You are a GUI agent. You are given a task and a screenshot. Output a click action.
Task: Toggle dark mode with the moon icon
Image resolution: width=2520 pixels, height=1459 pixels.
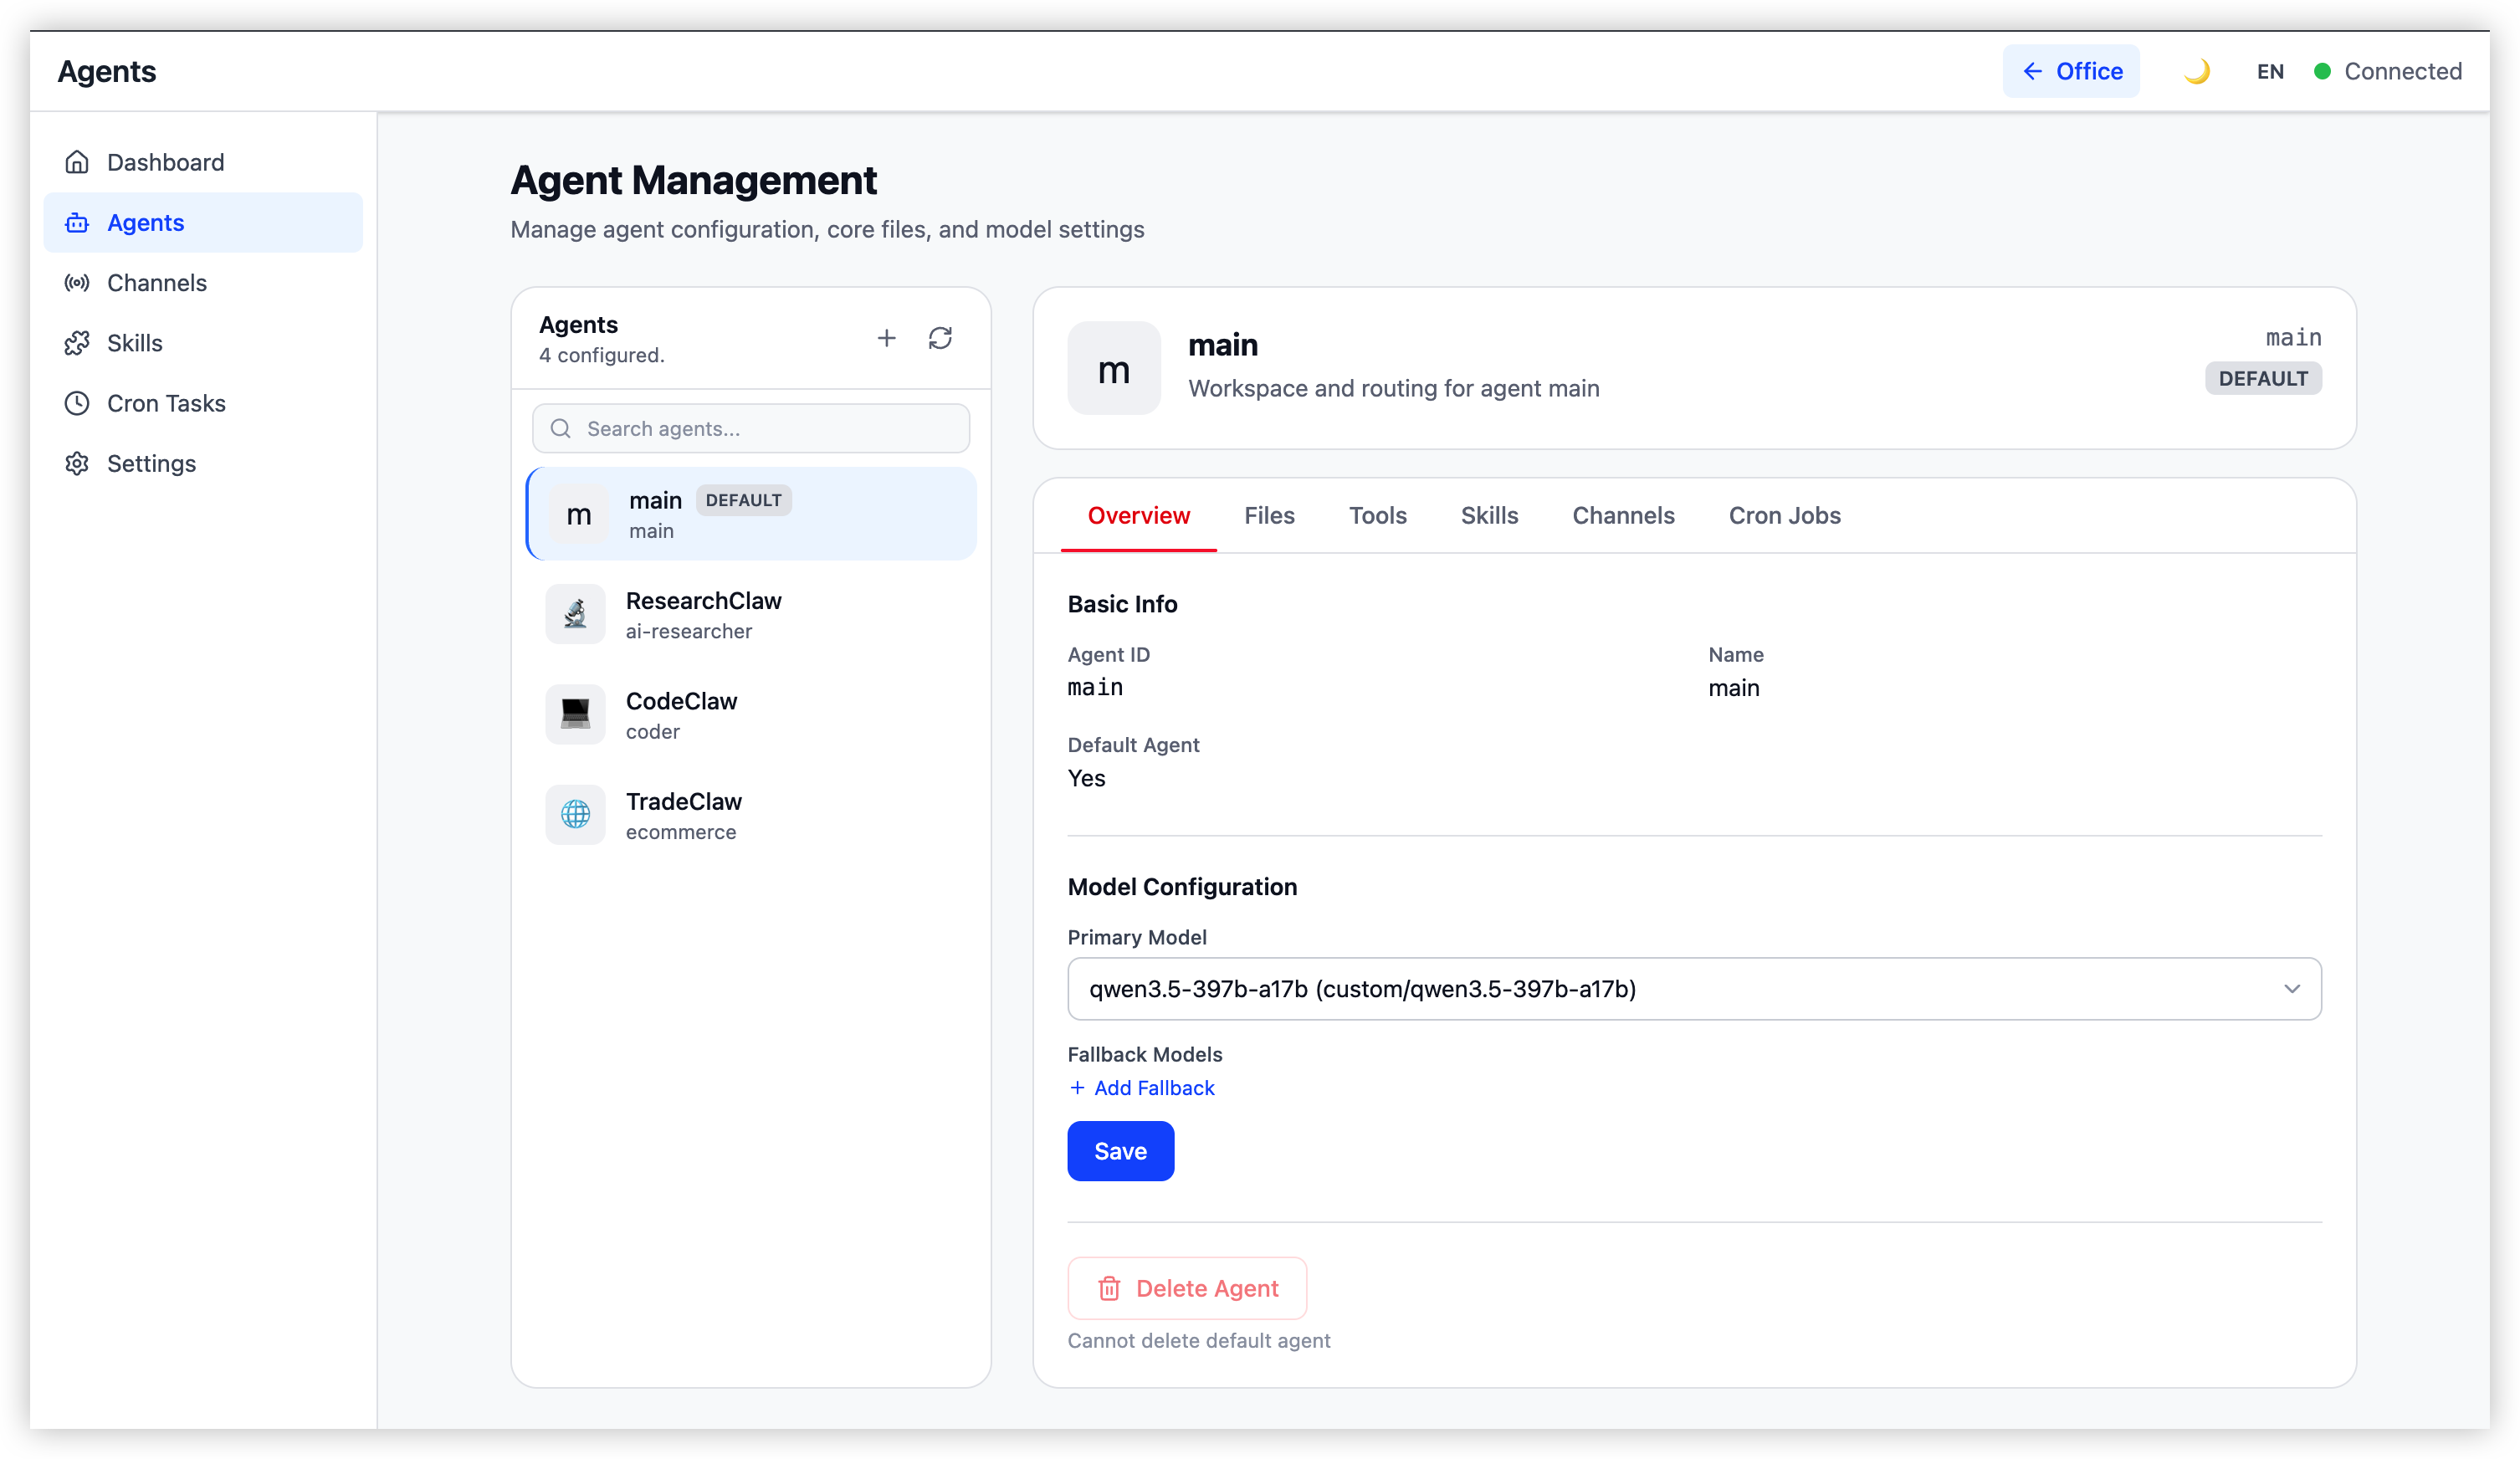(2196, 71)
